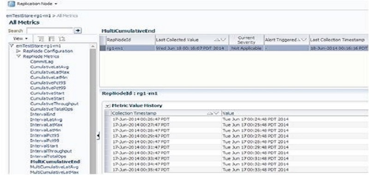
Task: Select the MultiCumulativeLatAvg metric
Action: click(54, 167)
